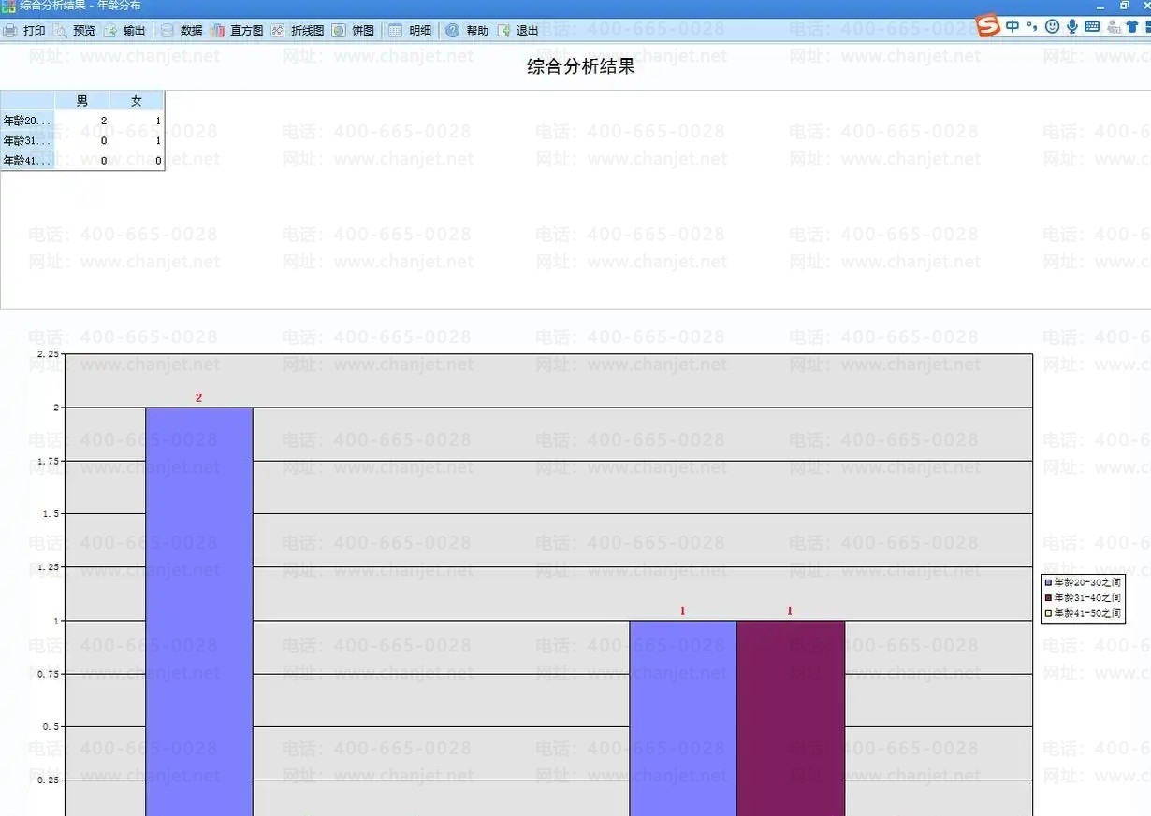Open 帮助 (Help) from the toolbar
The image size is (1151, 816).
467,31
